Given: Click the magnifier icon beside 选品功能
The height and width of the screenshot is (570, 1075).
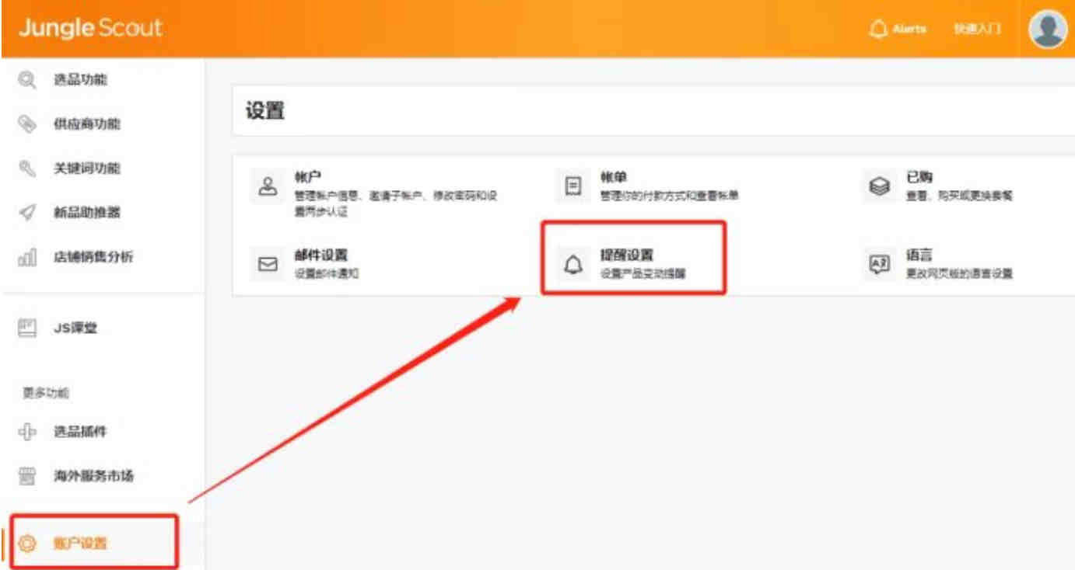Looking at the screenshot, I should 27,79.
